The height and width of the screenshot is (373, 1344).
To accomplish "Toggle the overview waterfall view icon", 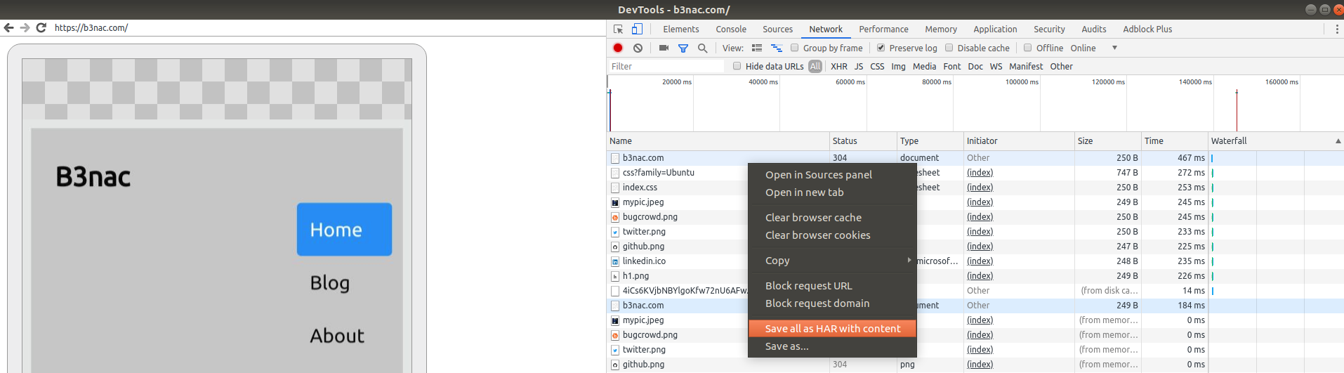I will (777, 48).
